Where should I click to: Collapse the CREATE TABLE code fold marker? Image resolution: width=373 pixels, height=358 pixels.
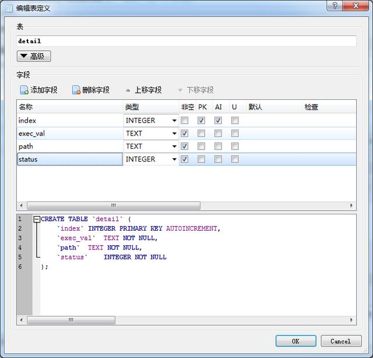pyautogui.click(x=37, y=219)
